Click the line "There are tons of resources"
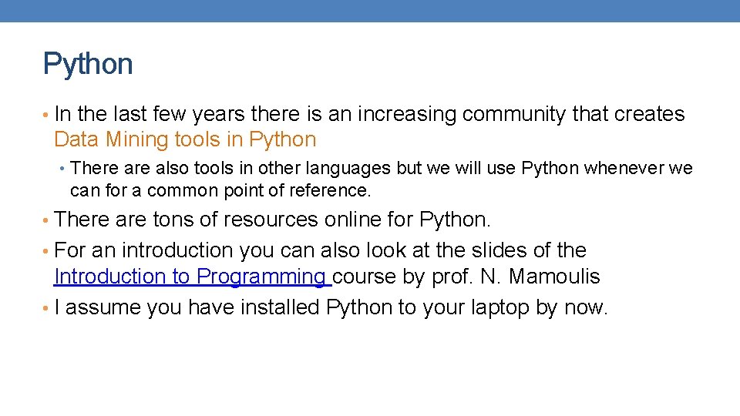This screenshot has width=740, height=416. pos(273,220)
